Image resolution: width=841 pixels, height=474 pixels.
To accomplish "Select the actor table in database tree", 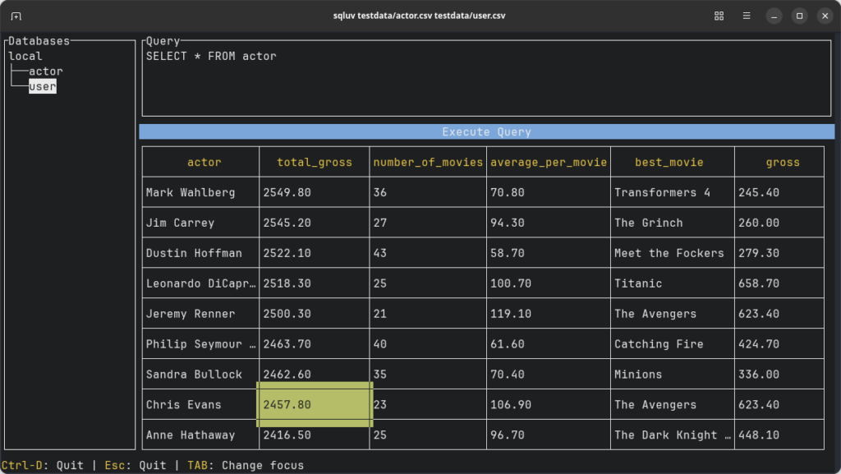I will (x=46, y=71).
